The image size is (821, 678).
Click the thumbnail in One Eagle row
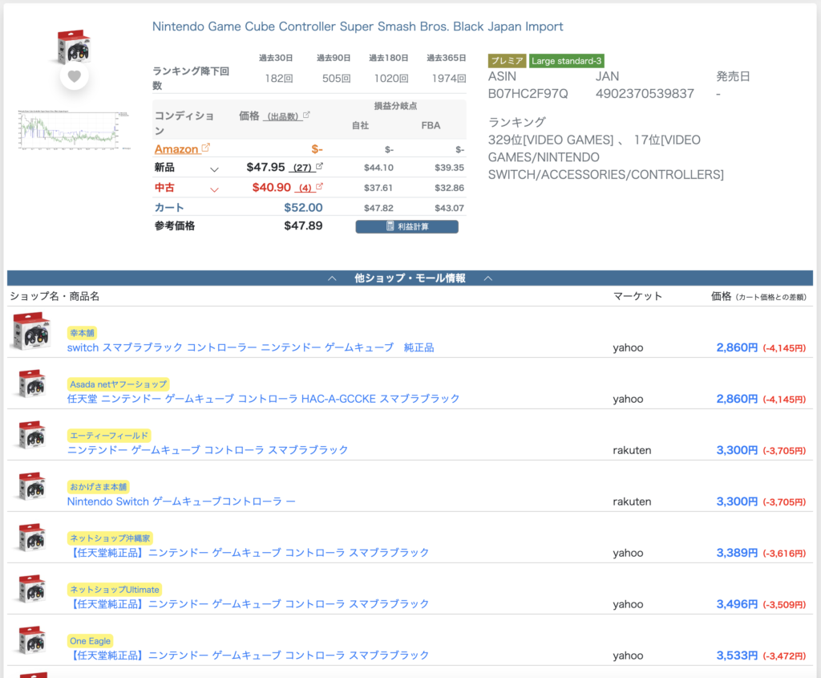[x=31, y=640]
